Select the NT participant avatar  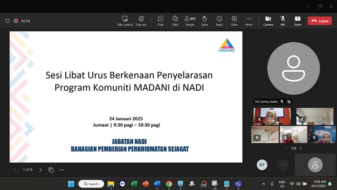(x=262, y=165)
